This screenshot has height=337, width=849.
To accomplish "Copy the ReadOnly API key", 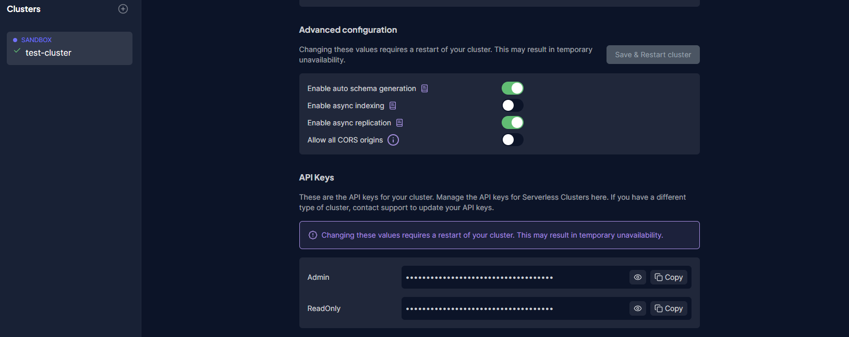I will point(669,308).
